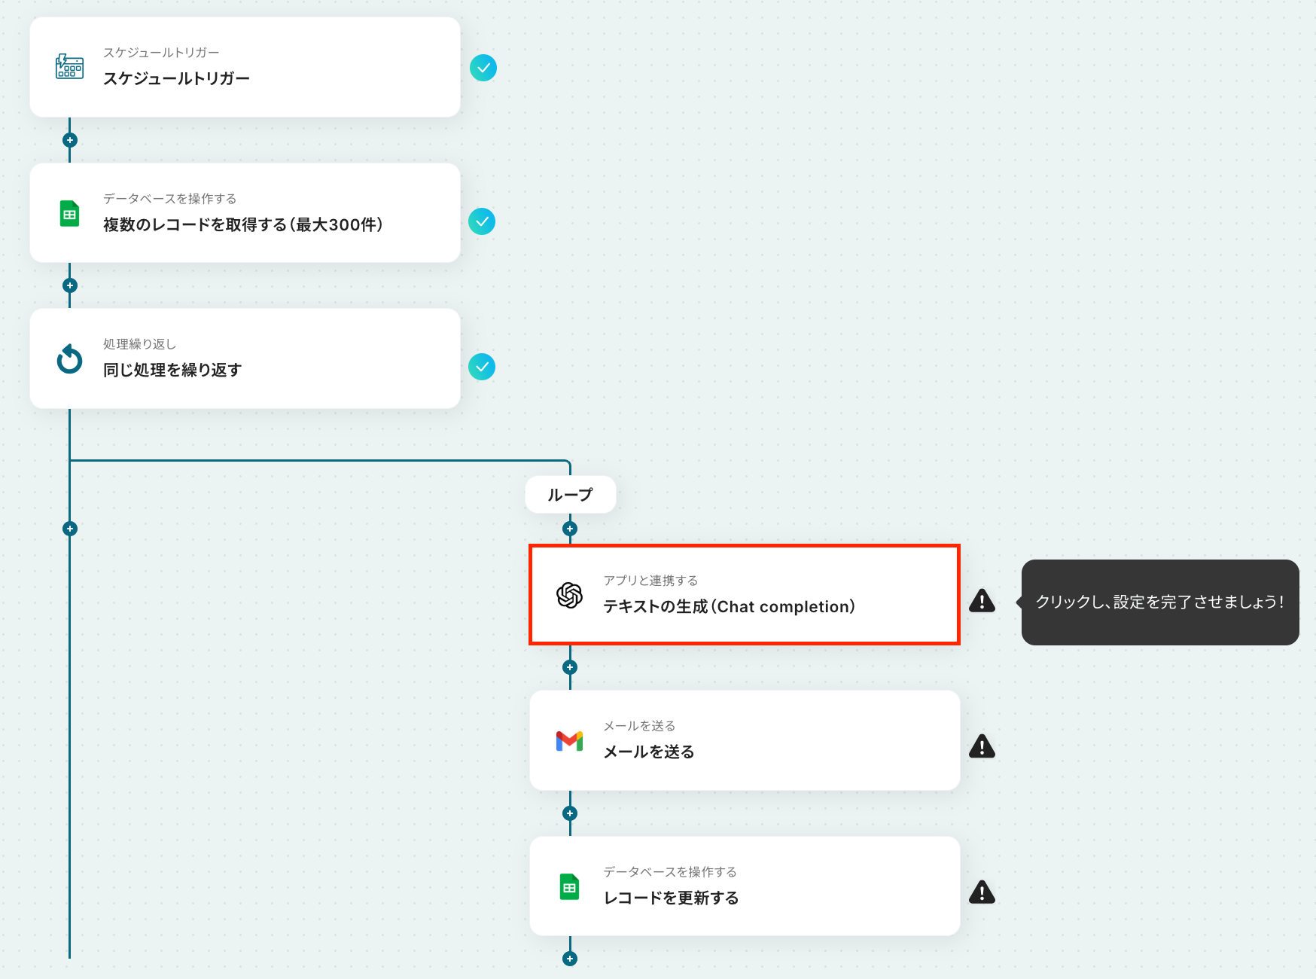Click the クリックし、設定を完了させましょう! tooltip
The width and height of the screenshot is (1316, 979).
point(1160,602)
